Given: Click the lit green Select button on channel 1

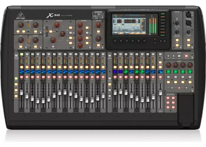Looking at the screenshot, I should point(22,54).
